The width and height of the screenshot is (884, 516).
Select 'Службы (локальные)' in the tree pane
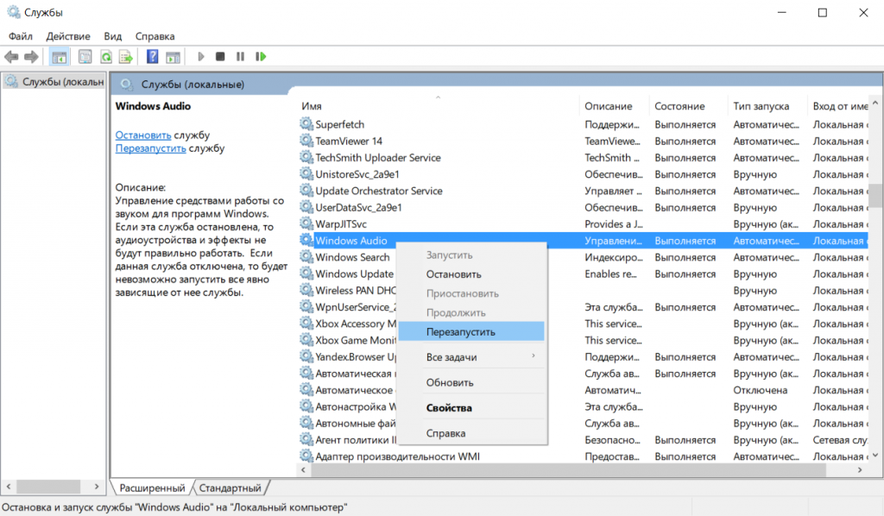click(x=60, y=82)
